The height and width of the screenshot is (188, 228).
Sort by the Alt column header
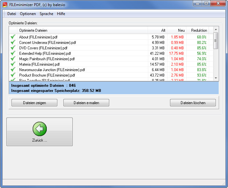[x=158, y=30]
